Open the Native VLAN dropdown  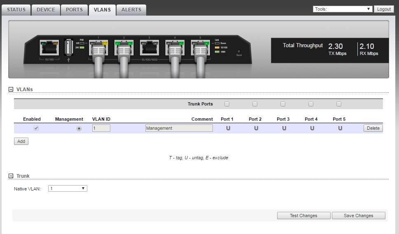click(x=68, y=189)
